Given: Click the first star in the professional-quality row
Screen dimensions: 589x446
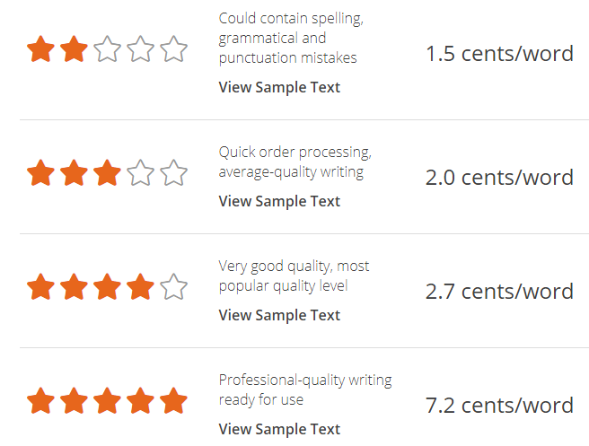Looking at the screenshot, I should click(x=40, y=400).
